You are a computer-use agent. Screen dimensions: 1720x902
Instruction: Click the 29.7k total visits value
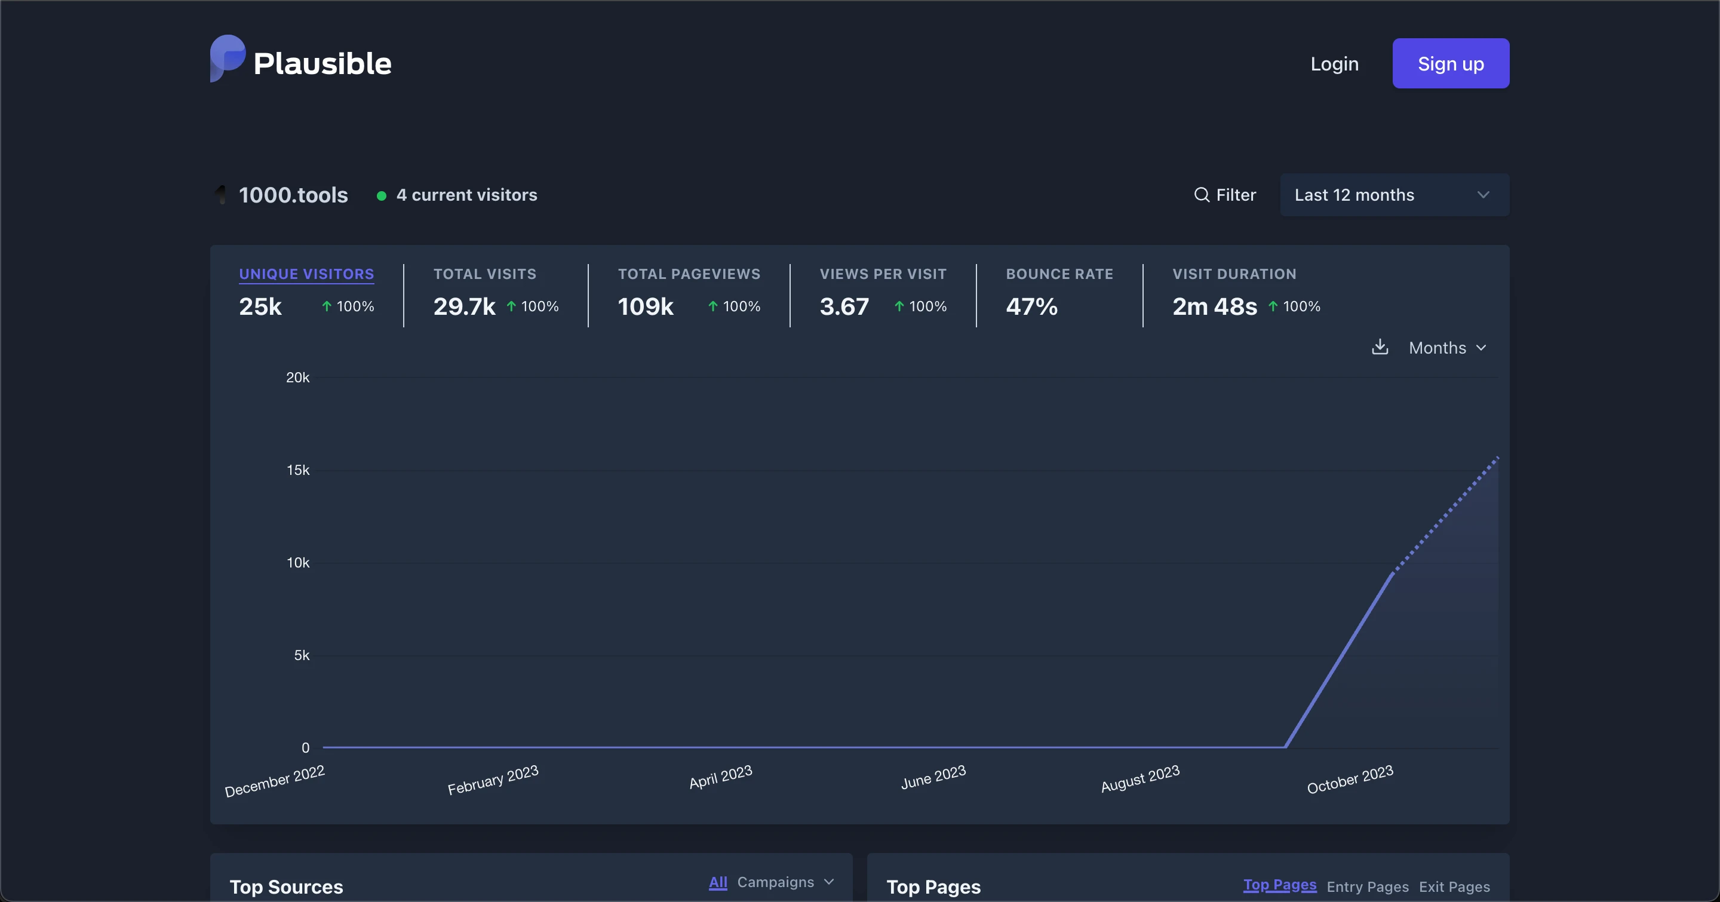click(x=464, y=306)
